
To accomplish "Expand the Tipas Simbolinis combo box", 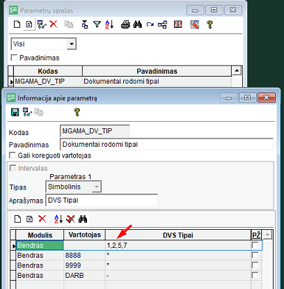I will tap(97, 187).
